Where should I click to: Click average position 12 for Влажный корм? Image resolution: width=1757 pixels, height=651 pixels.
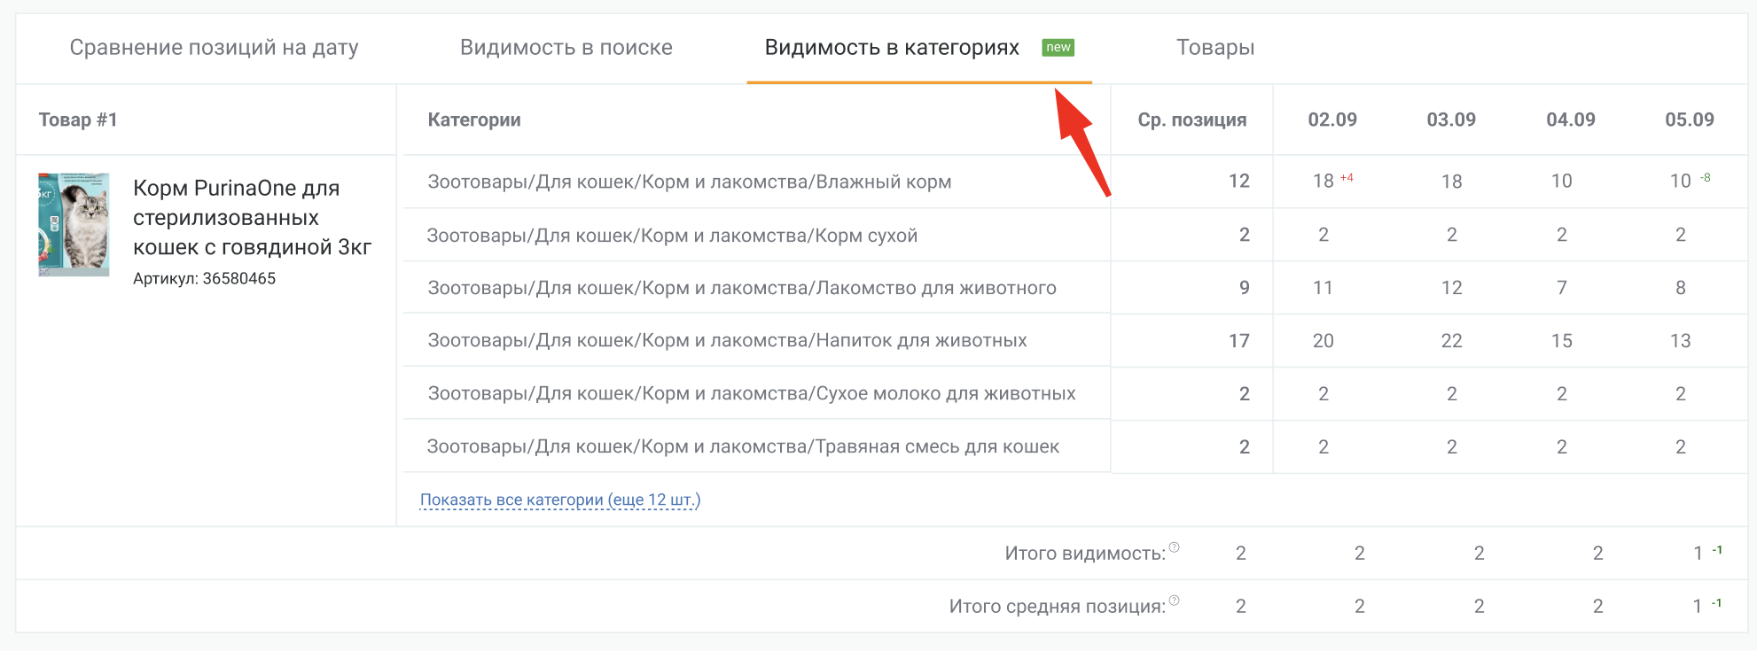pyautogui.click(x=1238, y=182)
